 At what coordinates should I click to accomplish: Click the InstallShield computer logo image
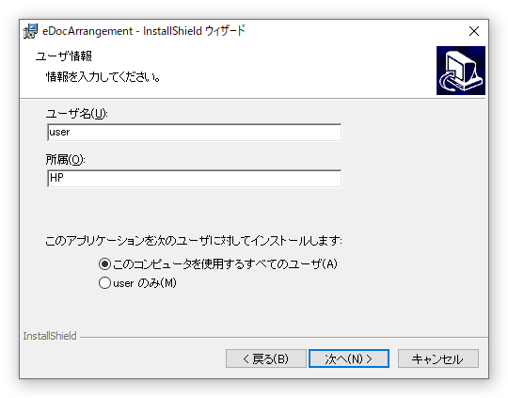pyautogui.click(x=460, y=71)
